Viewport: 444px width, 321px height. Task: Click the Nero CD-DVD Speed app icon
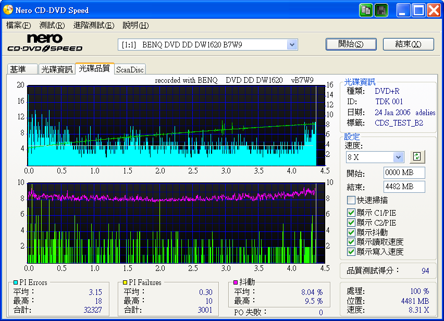point(8,9)
